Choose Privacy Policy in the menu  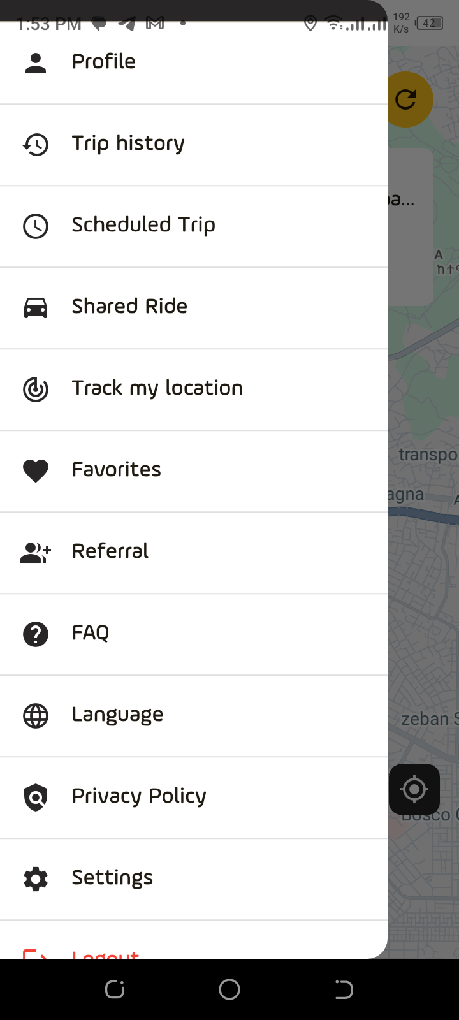pyautogui.click(x=139, y=796)
